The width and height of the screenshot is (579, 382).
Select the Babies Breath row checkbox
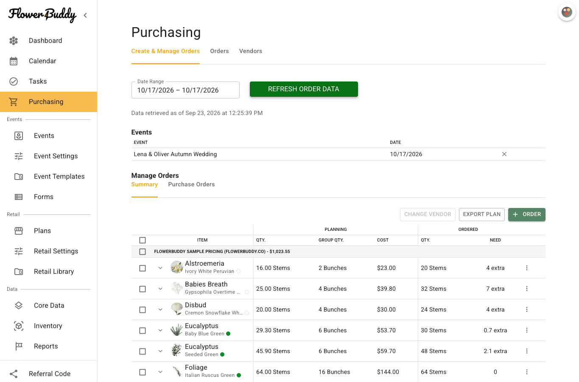click(x=143, y=289)
